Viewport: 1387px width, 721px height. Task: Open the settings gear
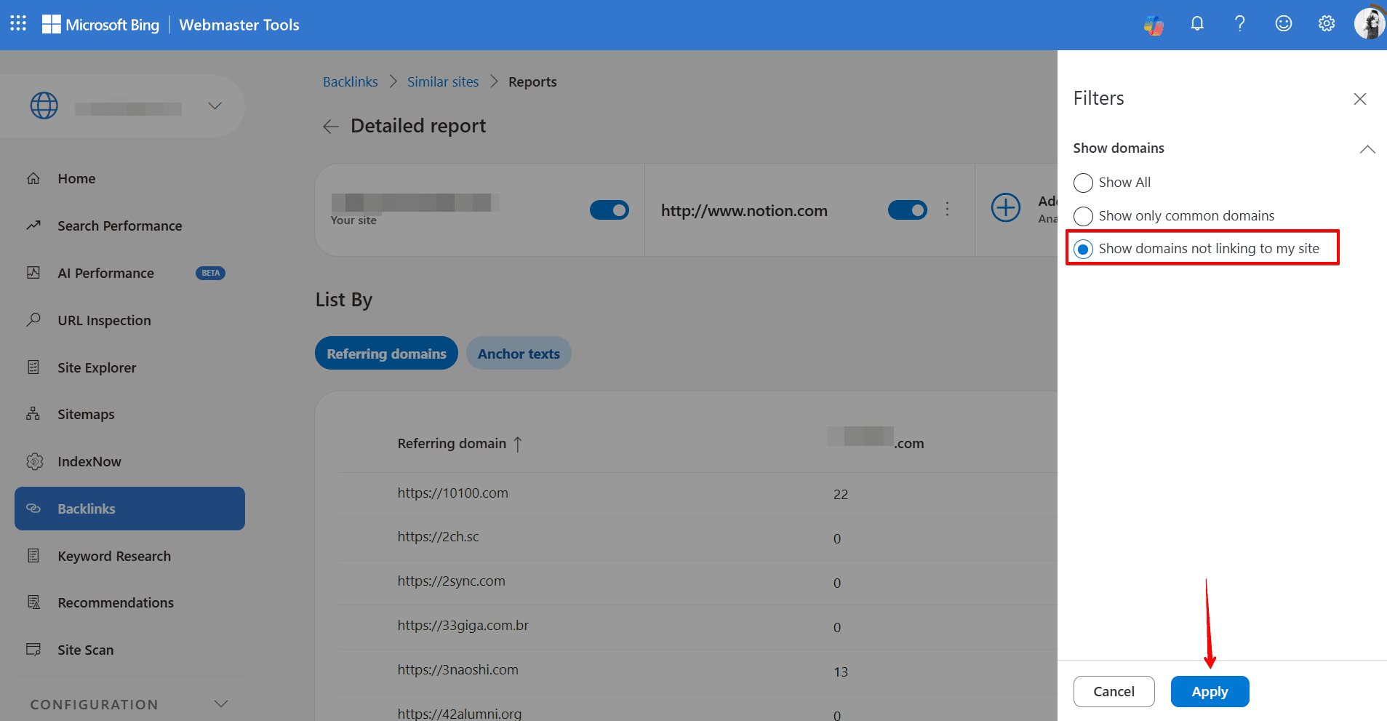point(1327,24)
